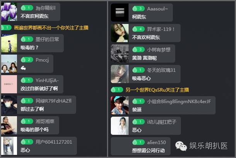
Task: Click the WeChat logo in the watermark
Action: click(181, 146)
